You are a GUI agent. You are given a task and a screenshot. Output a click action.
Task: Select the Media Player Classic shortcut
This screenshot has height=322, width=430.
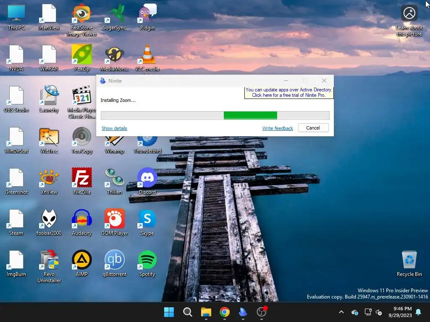(x=82, y=102)
